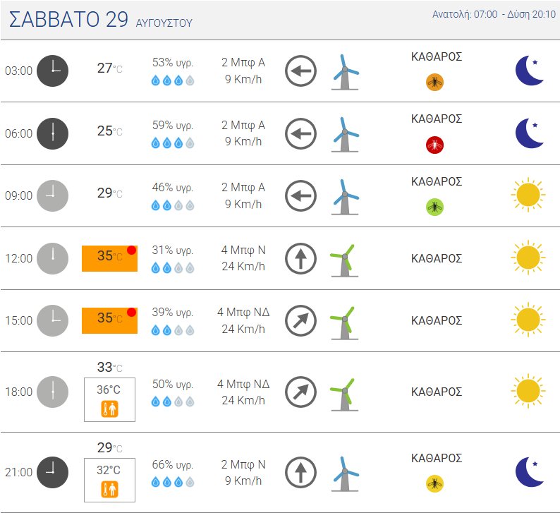This screenshot has width=560, height=513.
Task: Click the feels-like 36°C box at 18:00
Action: pos(109,400)
